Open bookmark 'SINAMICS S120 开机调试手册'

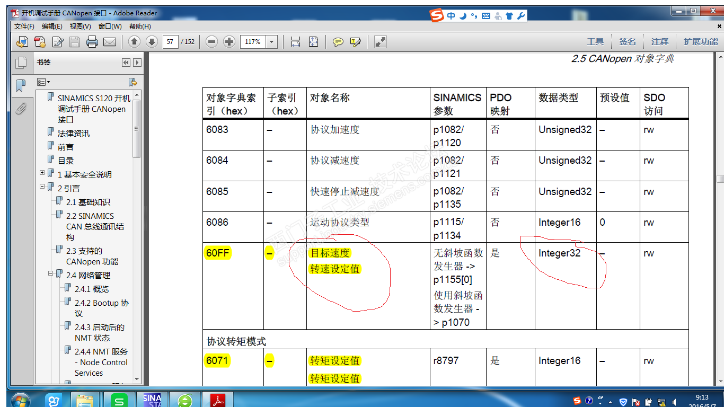(x=94, y=109)
